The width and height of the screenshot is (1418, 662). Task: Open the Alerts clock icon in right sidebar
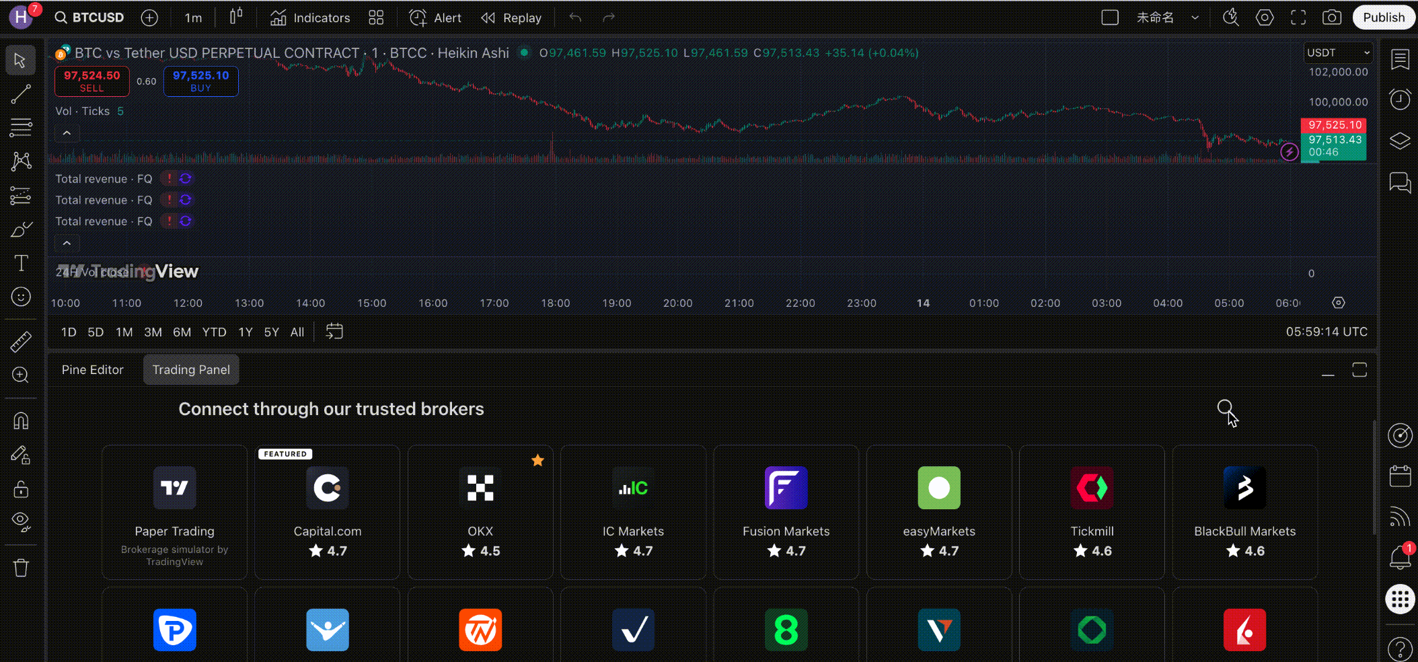1400,100
